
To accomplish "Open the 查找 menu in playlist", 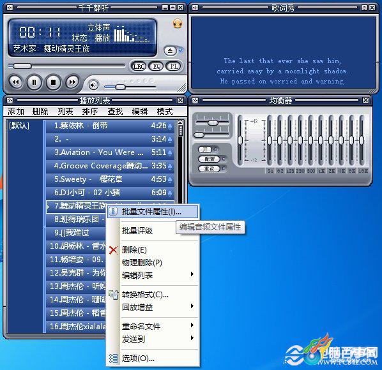I will [115, 112].
